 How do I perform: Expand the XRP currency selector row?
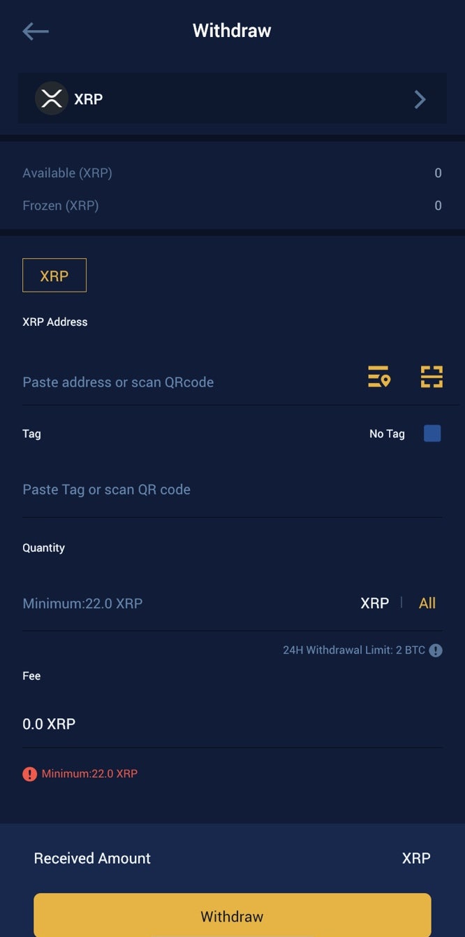(232, 99)
